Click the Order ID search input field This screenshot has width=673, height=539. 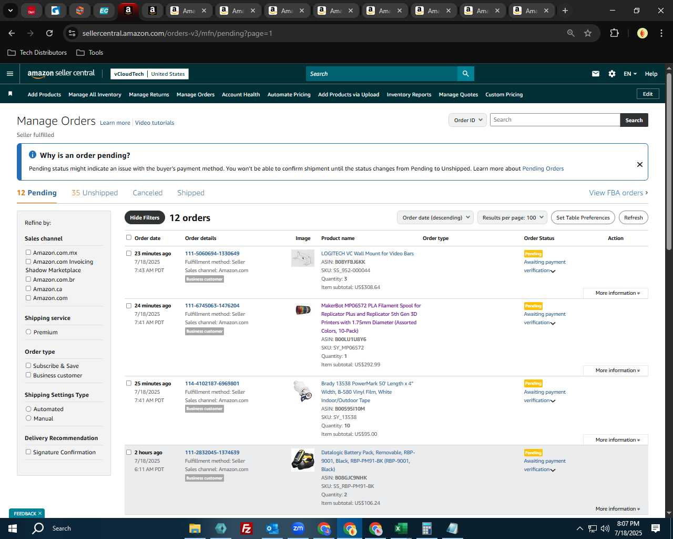point(555,120)
